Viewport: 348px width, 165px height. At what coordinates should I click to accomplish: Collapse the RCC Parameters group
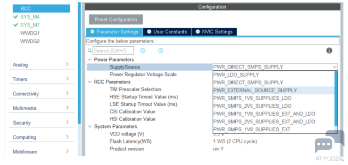(90, 82)
